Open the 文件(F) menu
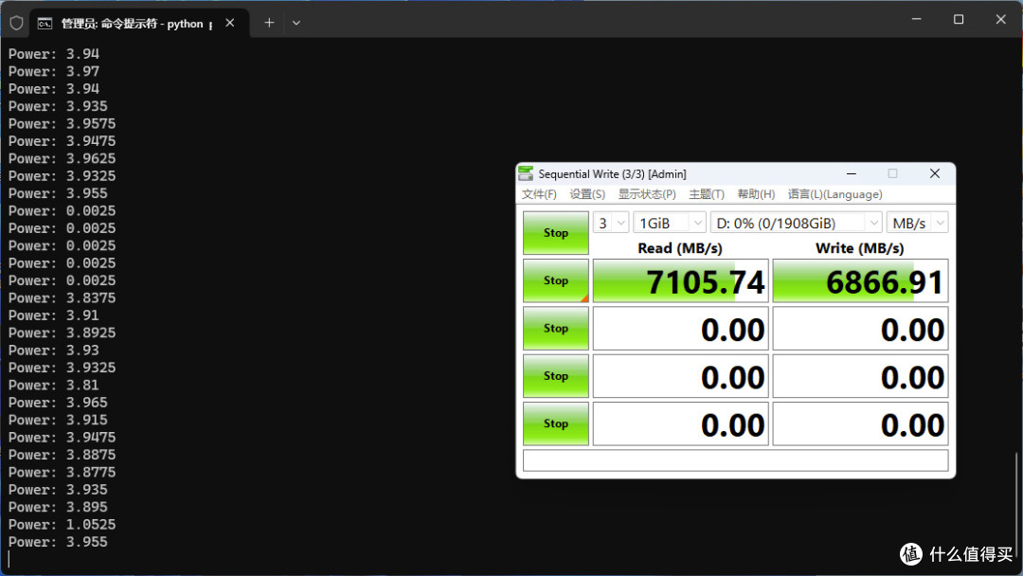This screenshot has width=1023, height=576. point(539,194)
